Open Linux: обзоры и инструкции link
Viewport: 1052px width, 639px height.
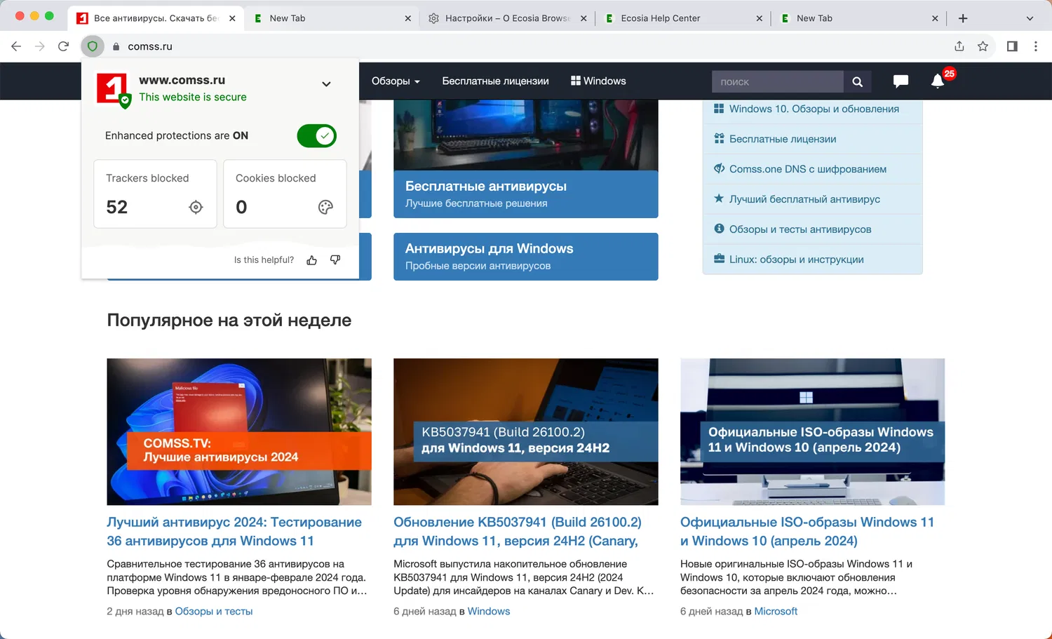pos(796,260)
